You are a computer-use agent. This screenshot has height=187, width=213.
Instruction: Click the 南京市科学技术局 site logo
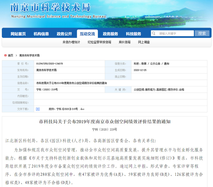51,8
